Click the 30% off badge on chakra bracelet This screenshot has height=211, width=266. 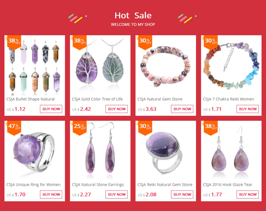pos(211,42)
